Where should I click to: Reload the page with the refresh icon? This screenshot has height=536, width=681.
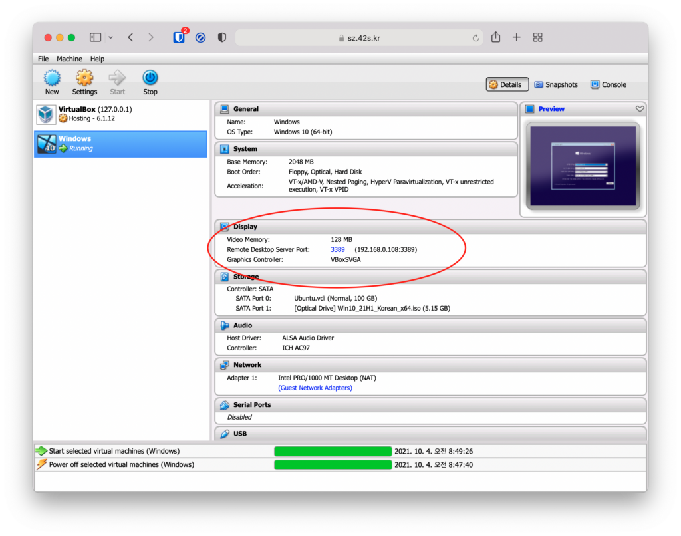(x=476, y=38)
